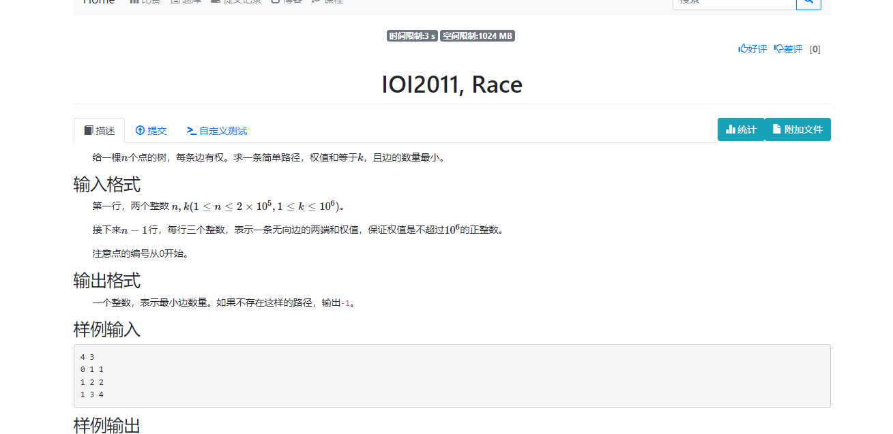
Task: Click sample input line "4 3"
Action: click(x=87, y=356)
